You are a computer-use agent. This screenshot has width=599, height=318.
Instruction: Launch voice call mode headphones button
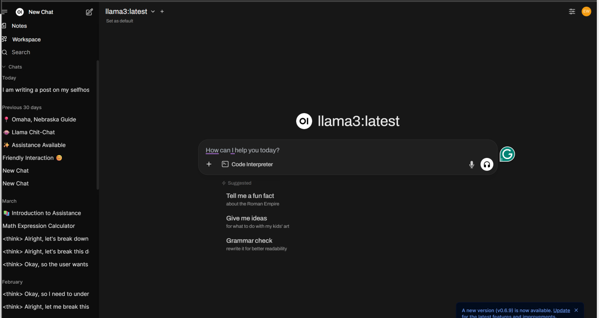coord(487,164)
